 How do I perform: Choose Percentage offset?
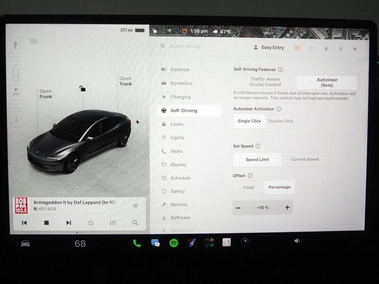[280, 187]
